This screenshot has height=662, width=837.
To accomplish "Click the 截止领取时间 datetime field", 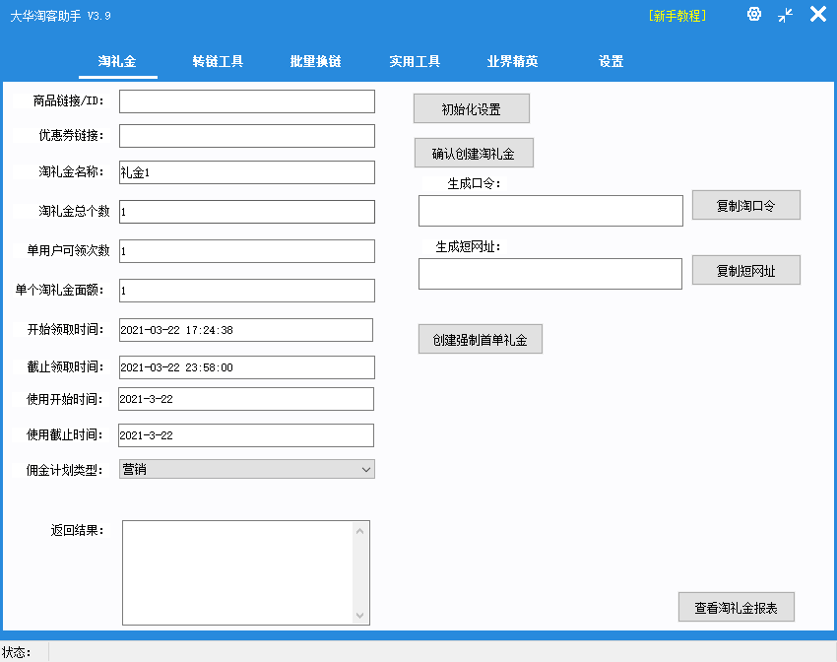I will 246,367.
